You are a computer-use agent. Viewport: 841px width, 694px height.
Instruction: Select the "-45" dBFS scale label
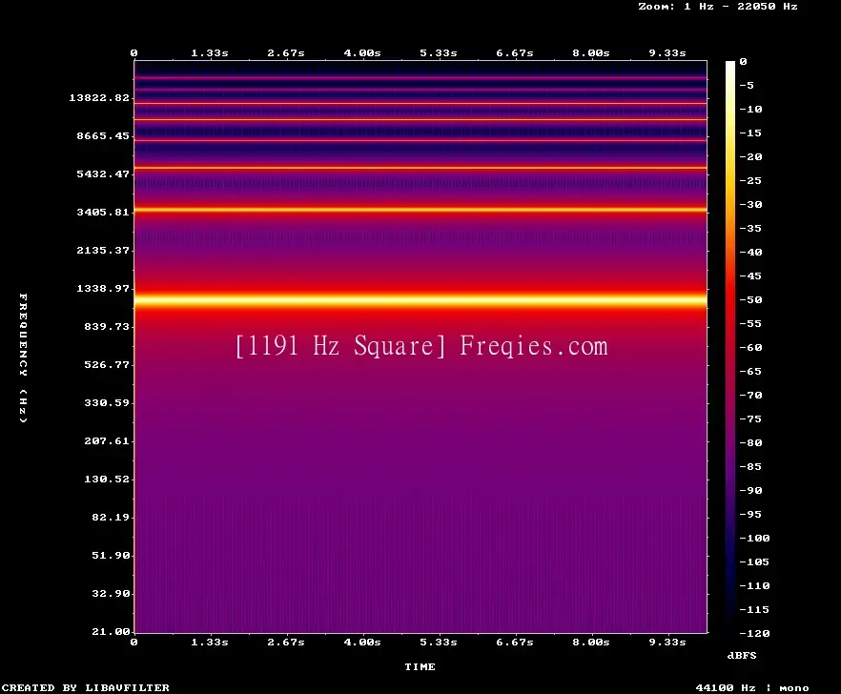tap(750, 276)
